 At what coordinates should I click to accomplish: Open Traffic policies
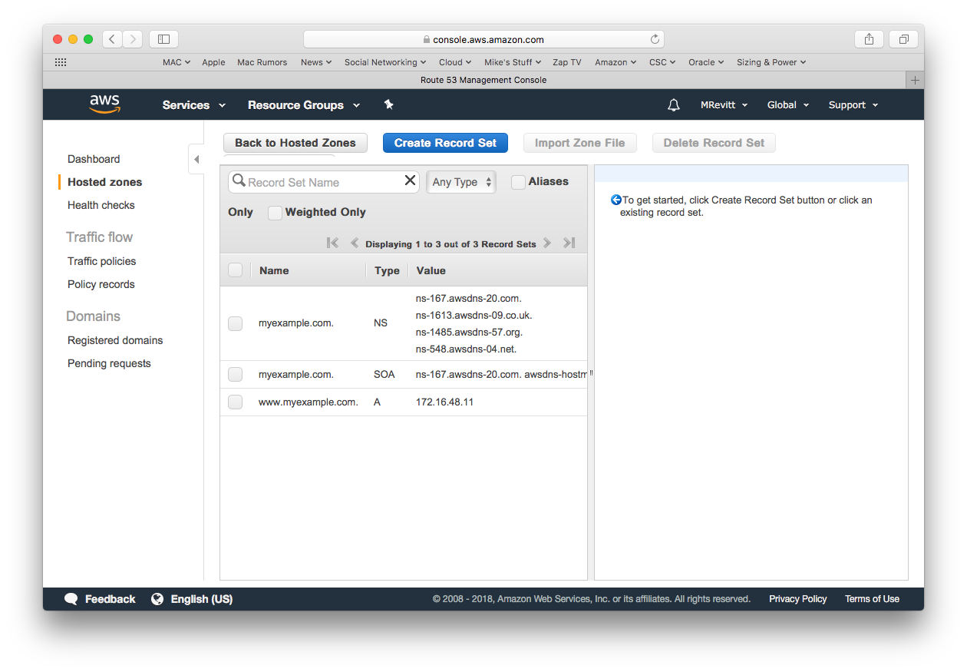[101, 261]
